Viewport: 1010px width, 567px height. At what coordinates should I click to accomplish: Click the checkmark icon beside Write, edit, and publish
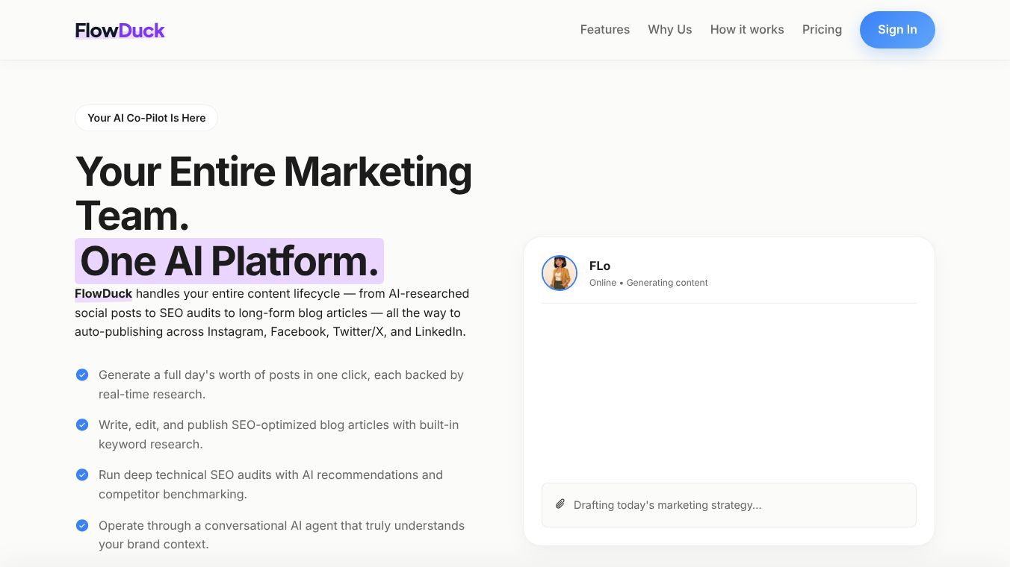(x=82, y=425)
